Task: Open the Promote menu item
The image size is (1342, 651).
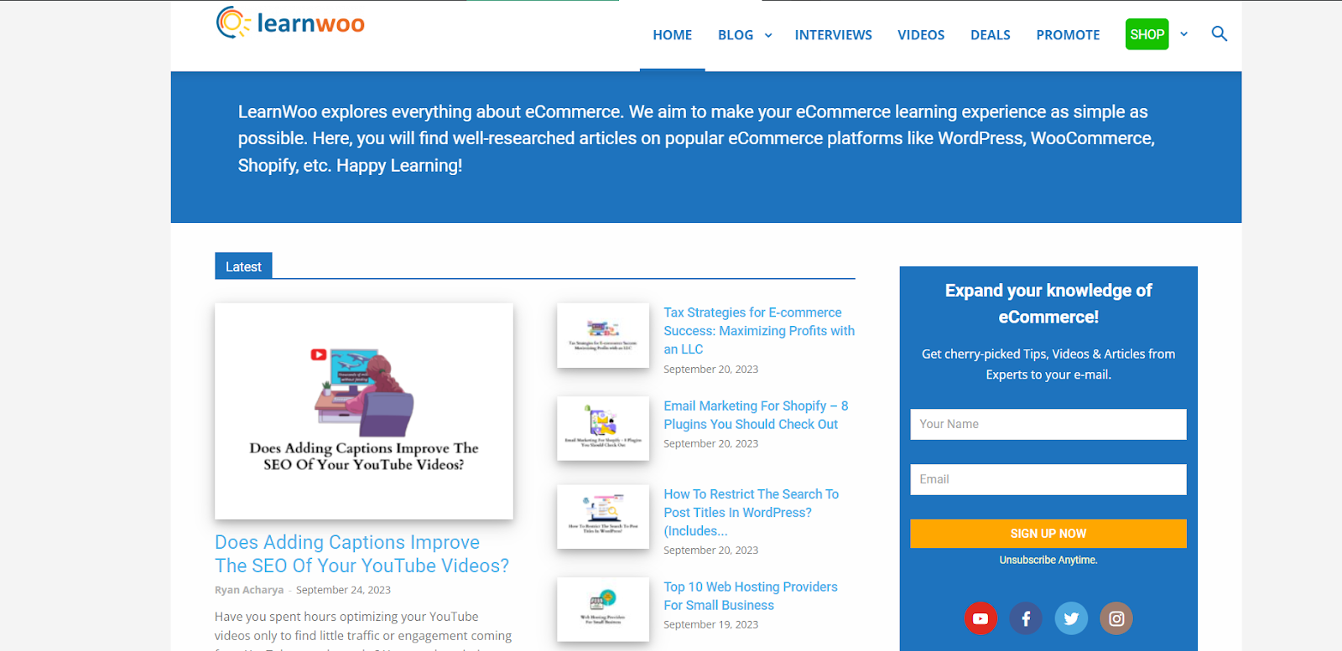Action: (x=1068, y=35)
